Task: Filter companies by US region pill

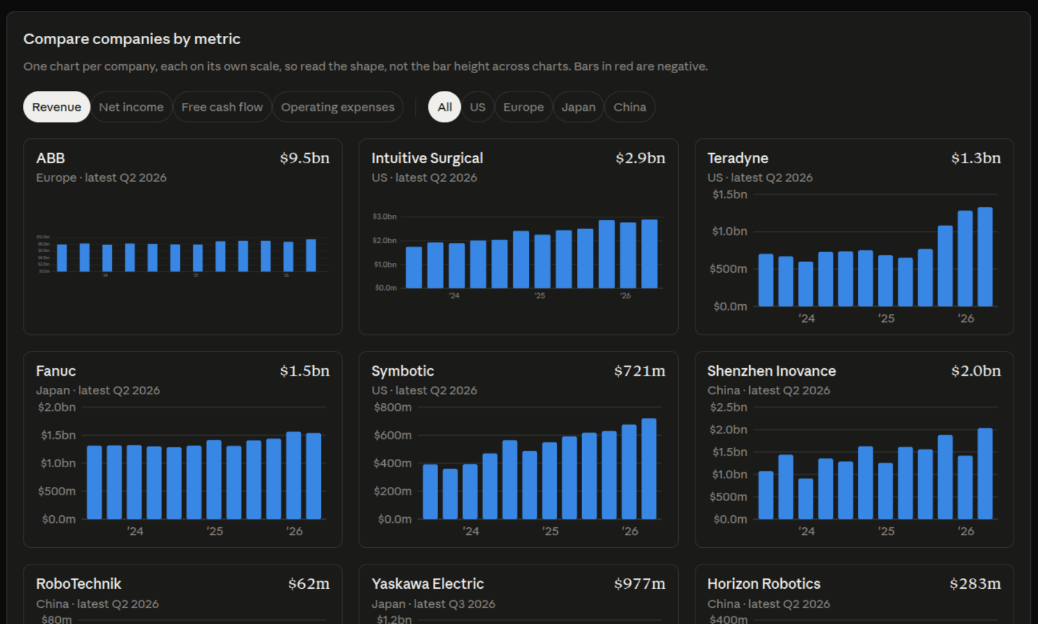Action: point(478,107)
